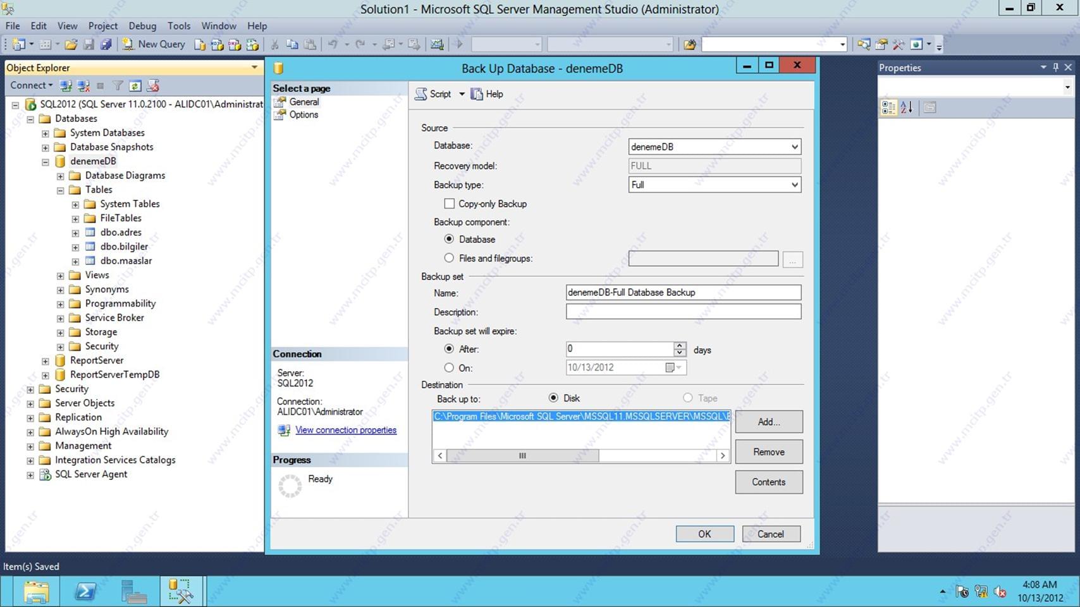Collapse the Tables folder node

(x=61, y=190)
